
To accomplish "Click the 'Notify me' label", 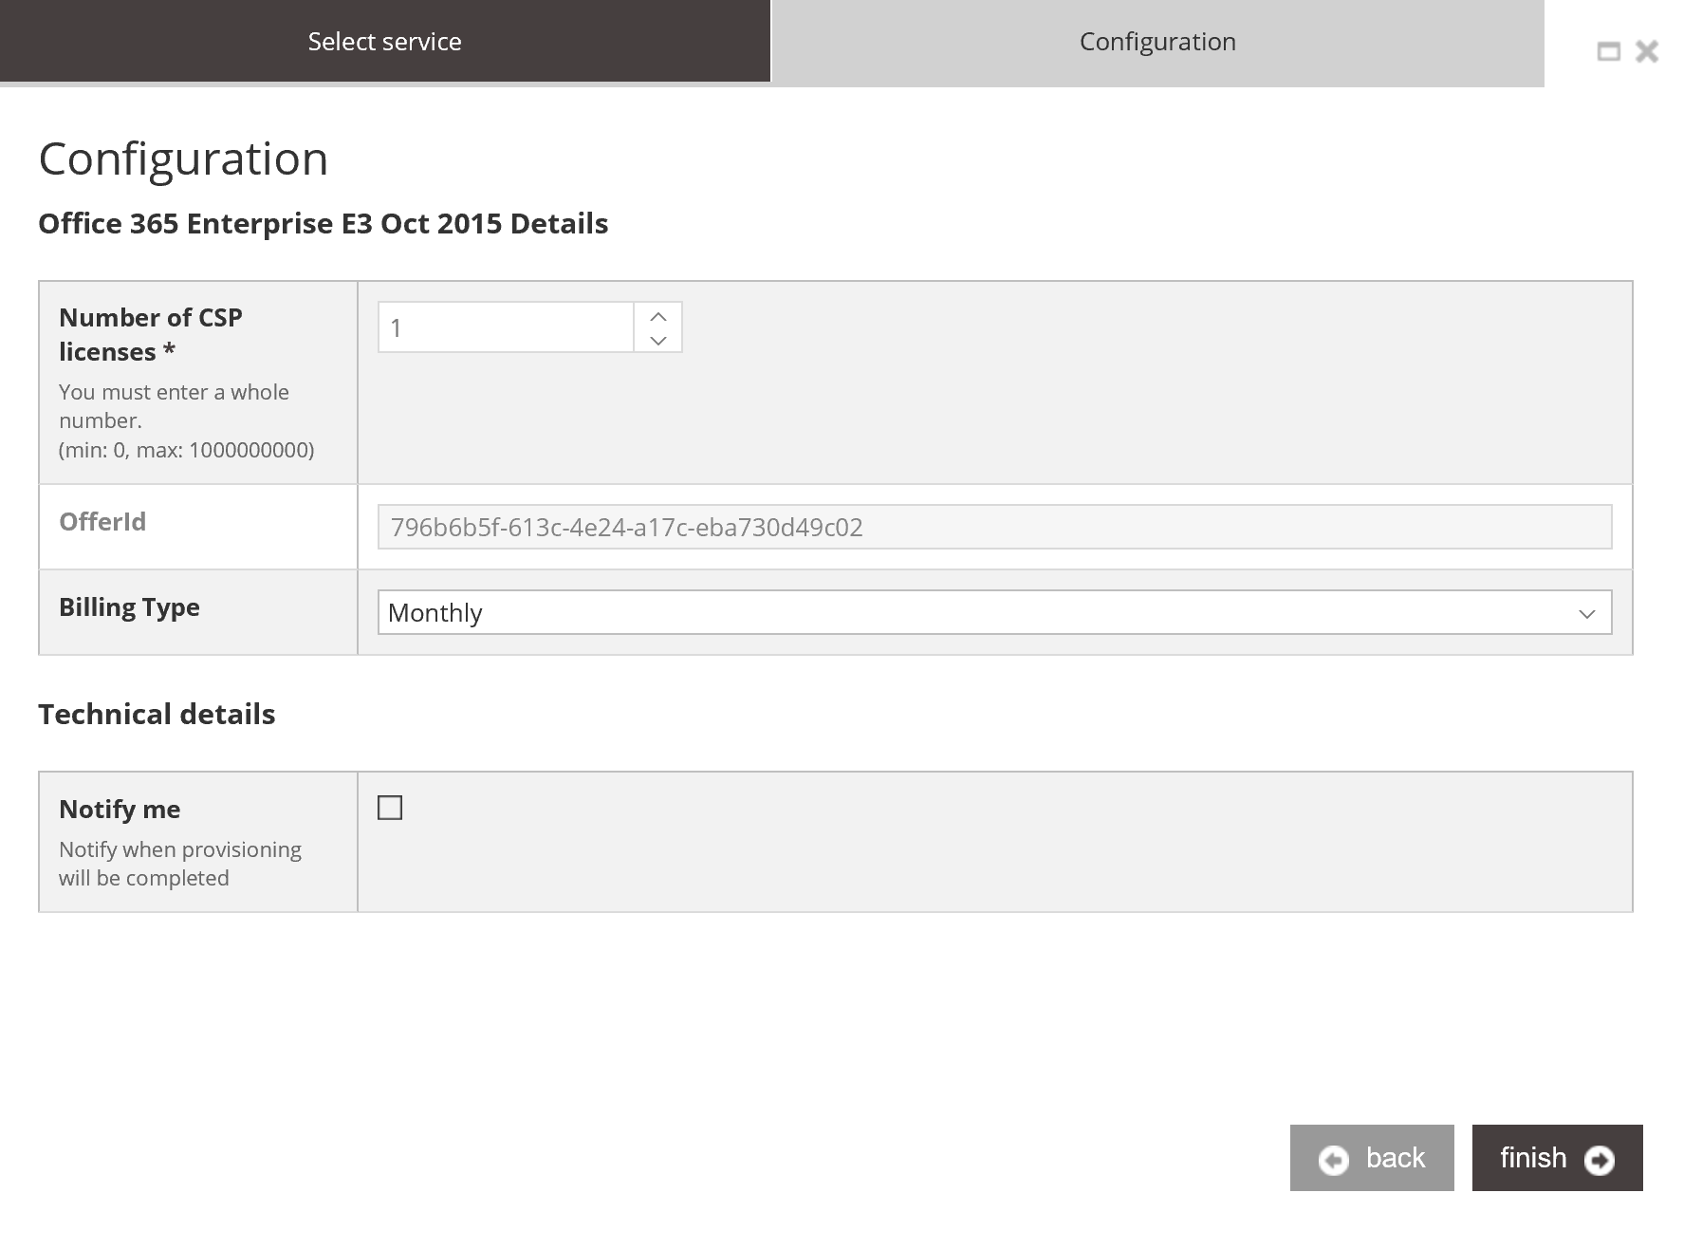I will (x=120, y=809).
